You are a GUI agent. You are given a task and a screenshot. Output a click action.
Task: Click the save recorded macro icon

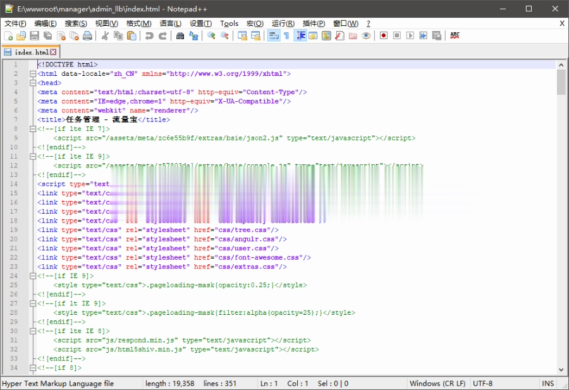pyautogui.click(x=436, y=35)
